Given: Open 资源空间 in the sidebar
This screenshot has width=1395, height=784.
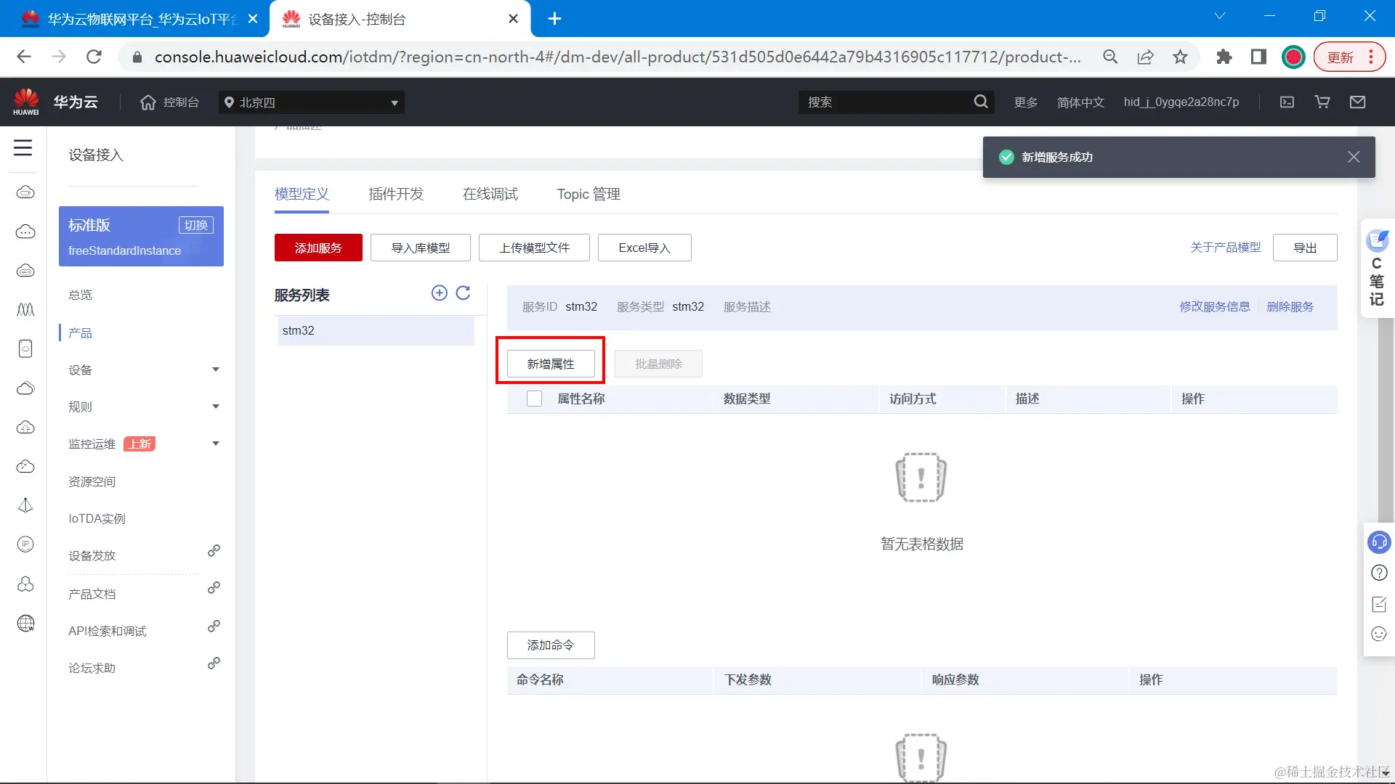Looking at the screenshot, I should (92, 481).
